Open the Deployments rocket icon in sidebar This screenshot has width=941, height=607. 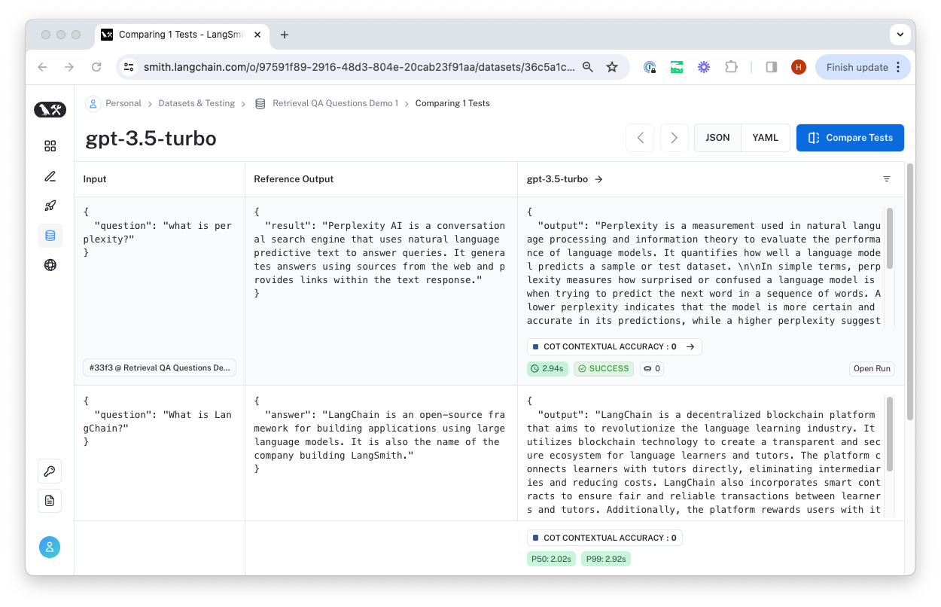click(50, 206)
